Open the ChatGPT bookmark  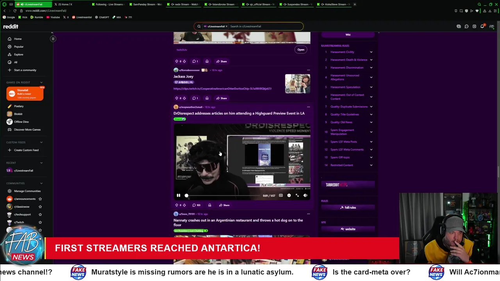102,17
